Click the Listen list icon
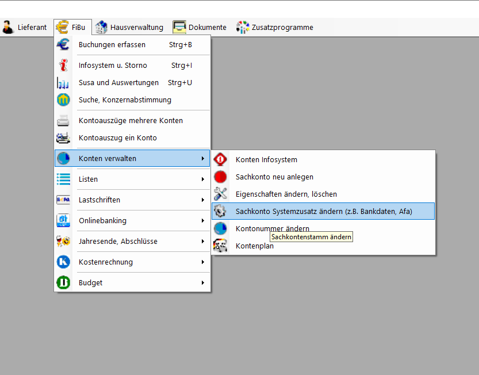The width and height of the screenshot is (479, 375). (63, 179)
